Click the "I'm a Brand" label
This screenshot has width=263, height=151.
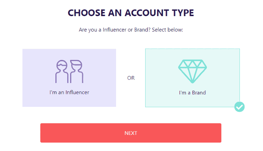(193, 93)
